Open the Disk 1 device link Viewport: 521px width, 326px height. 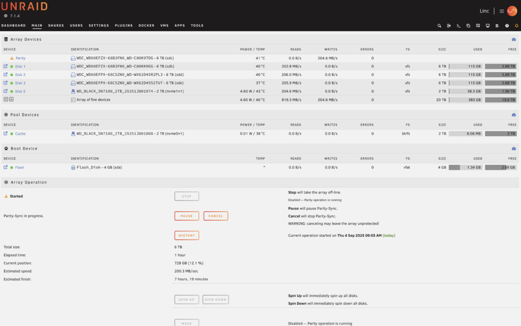[20, 67]
